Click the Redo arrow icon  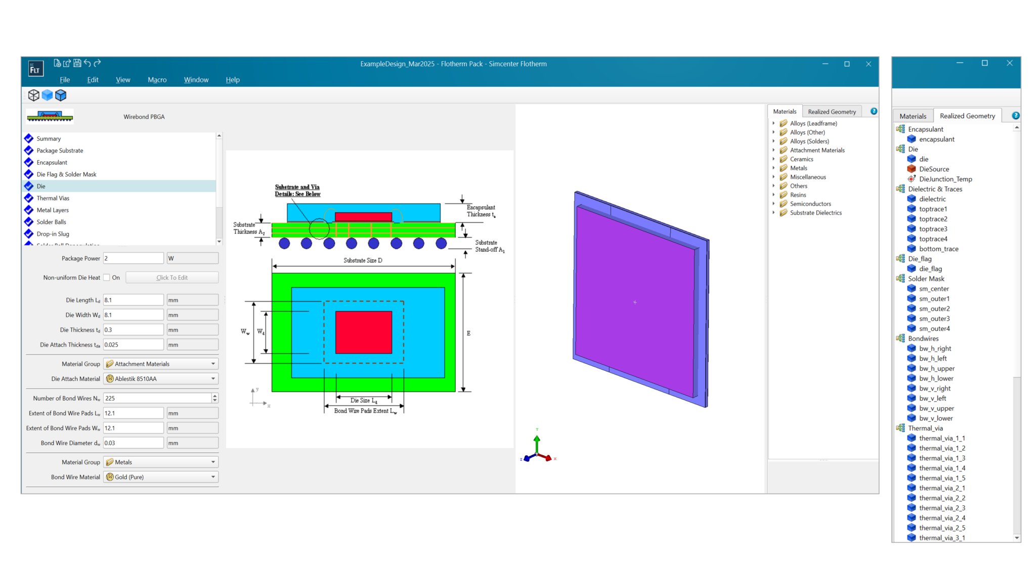click(97, 63)
